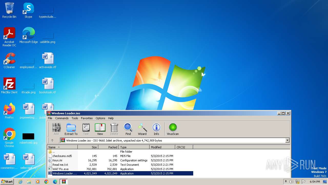Click Internet Explorer taskbar icon
Image resolution: width=328 pixels, height=185 pixels.
pyautogui.click(x=20, y=182)
